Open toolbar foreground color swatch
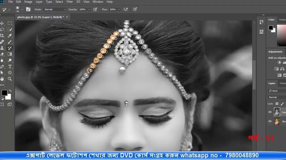 click(x=4, y=93)
